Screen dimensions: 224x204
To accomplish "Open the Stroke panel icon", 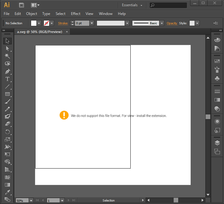I will (x=217, y=91).
